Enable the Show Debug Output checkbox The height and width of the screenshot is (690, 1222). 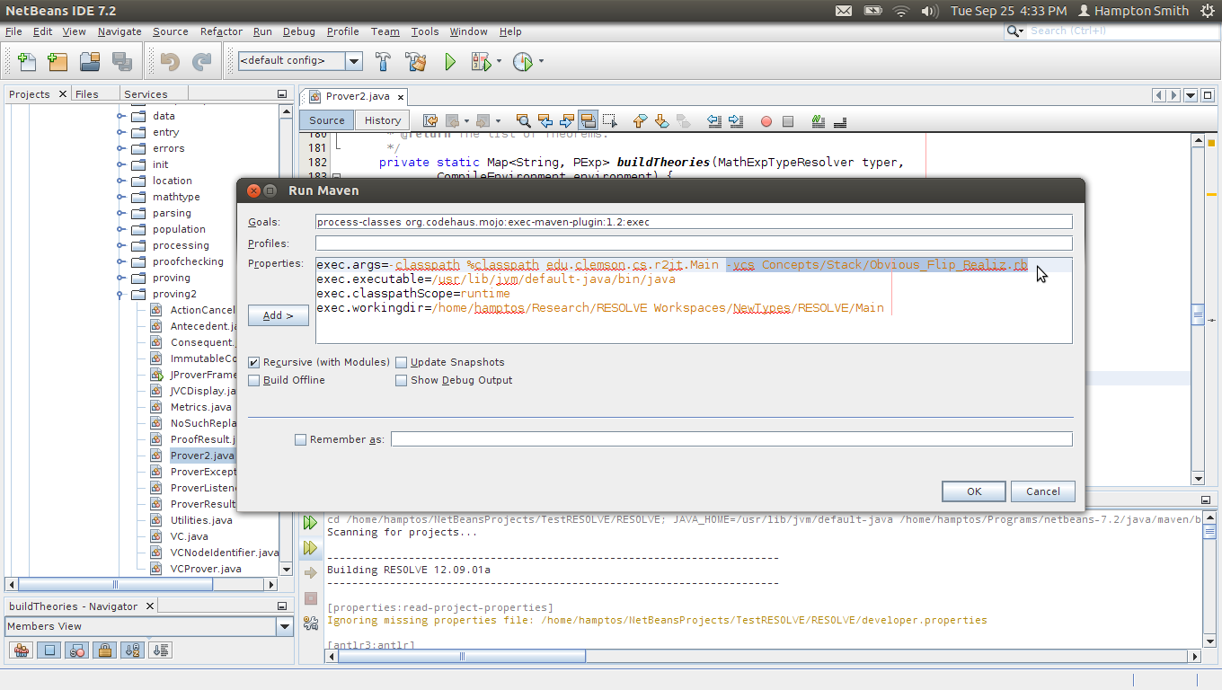pos(402,380)
